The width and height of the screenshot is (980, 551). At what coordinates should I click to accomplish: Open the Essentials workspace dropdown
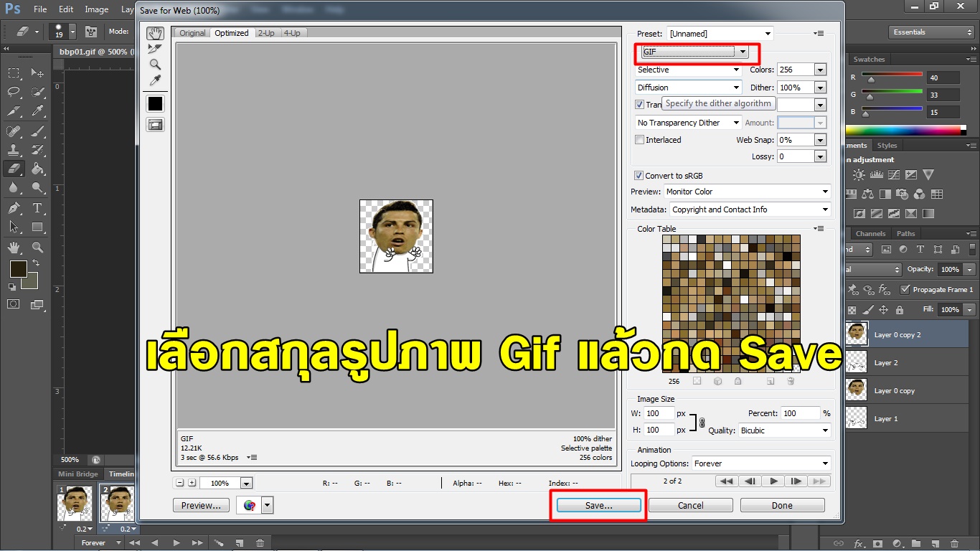[x=931, y=32]
